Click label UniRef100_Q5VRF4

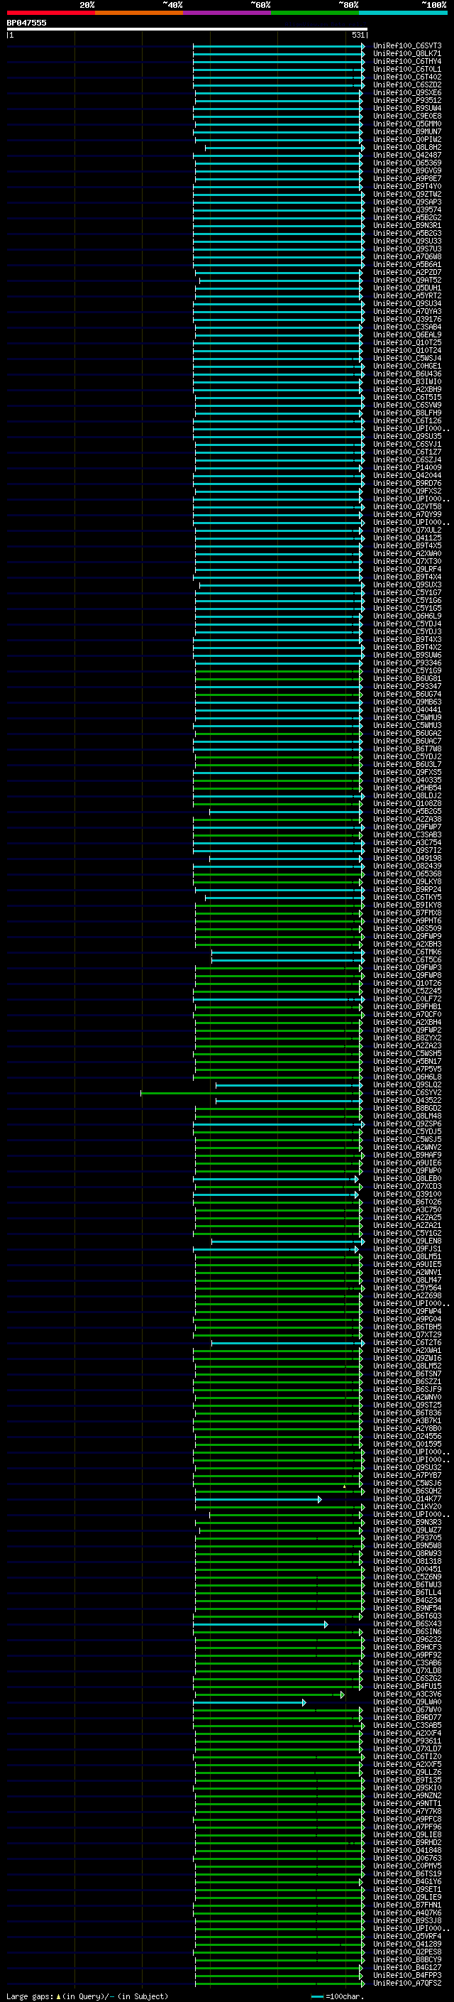406,1937
